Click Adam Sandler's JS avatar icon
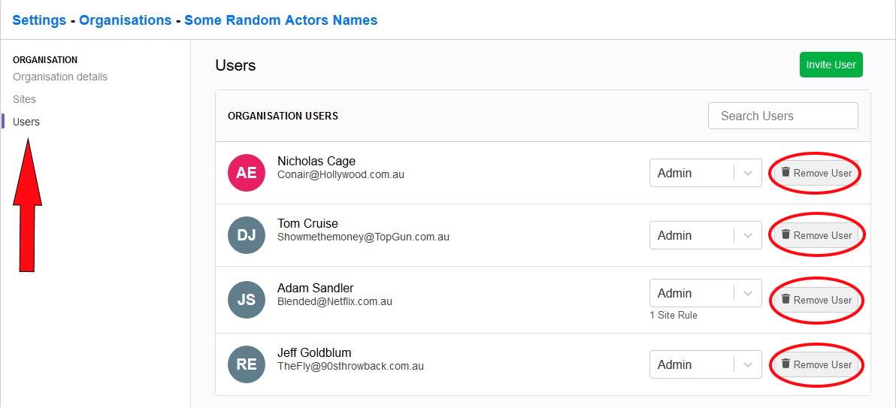This screenshot has height=408, width=896. [247, 300]
